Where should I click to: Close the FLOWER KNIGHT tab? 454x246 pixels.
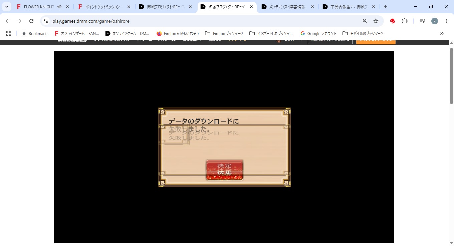click(x=68, y=7)
